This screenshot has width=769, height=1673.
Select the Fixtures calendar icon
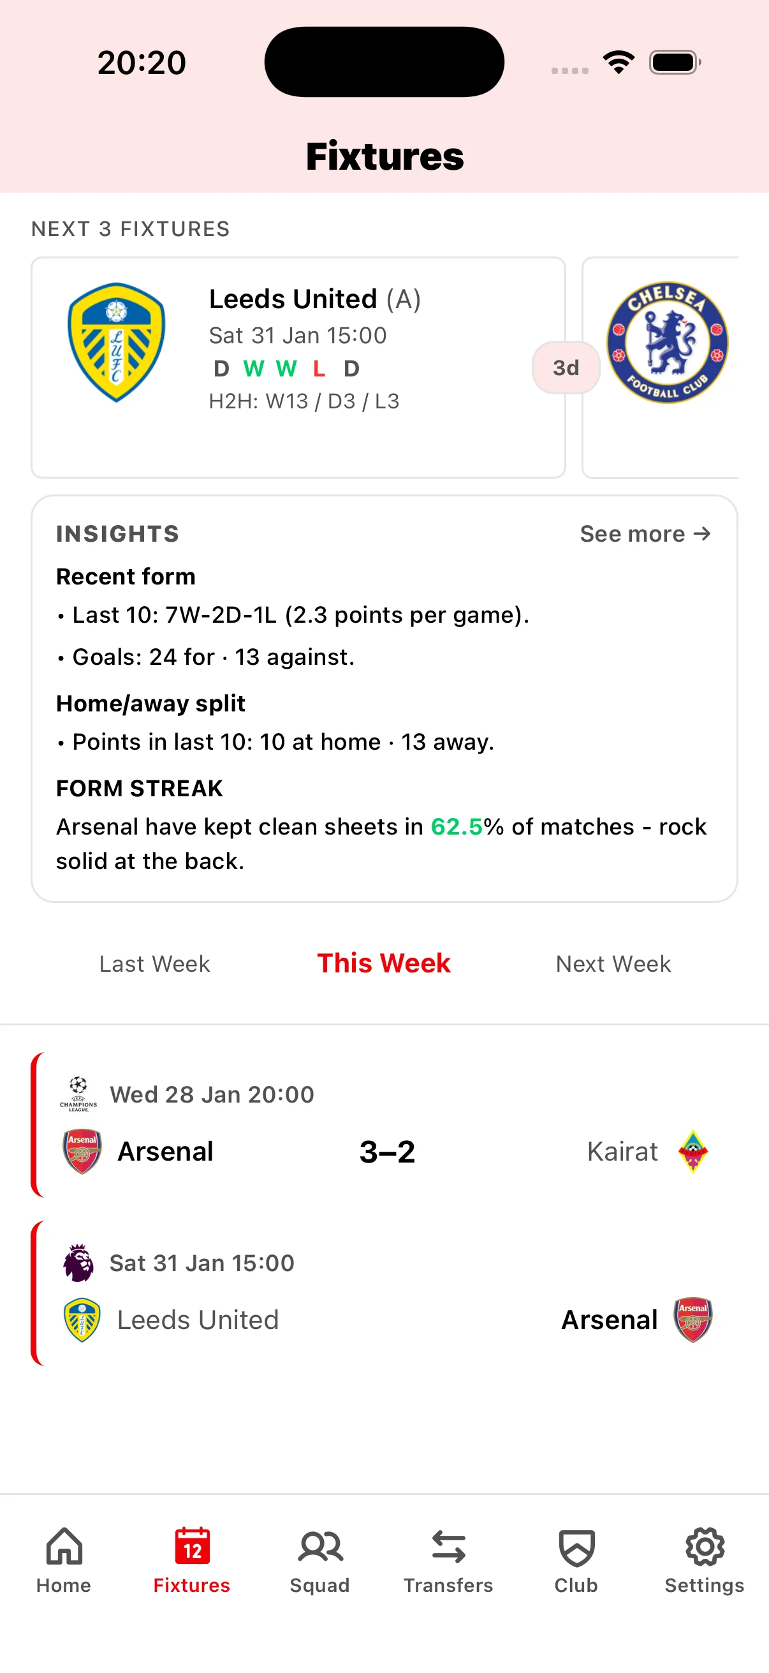click(x=191, y=1548)
